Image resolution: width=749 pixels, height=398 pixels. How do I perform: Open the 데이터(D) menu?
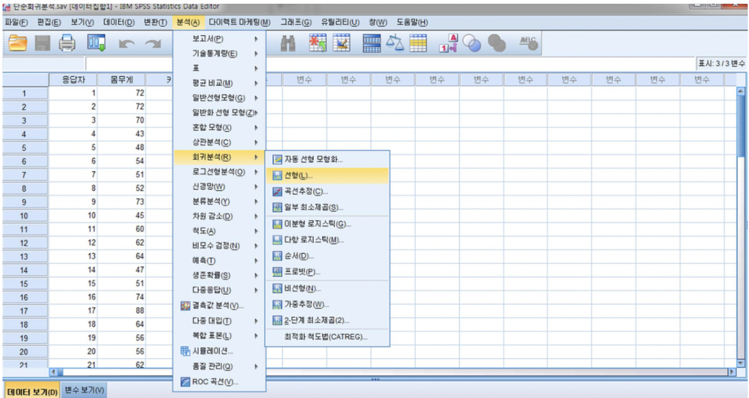tap(118, 22)
